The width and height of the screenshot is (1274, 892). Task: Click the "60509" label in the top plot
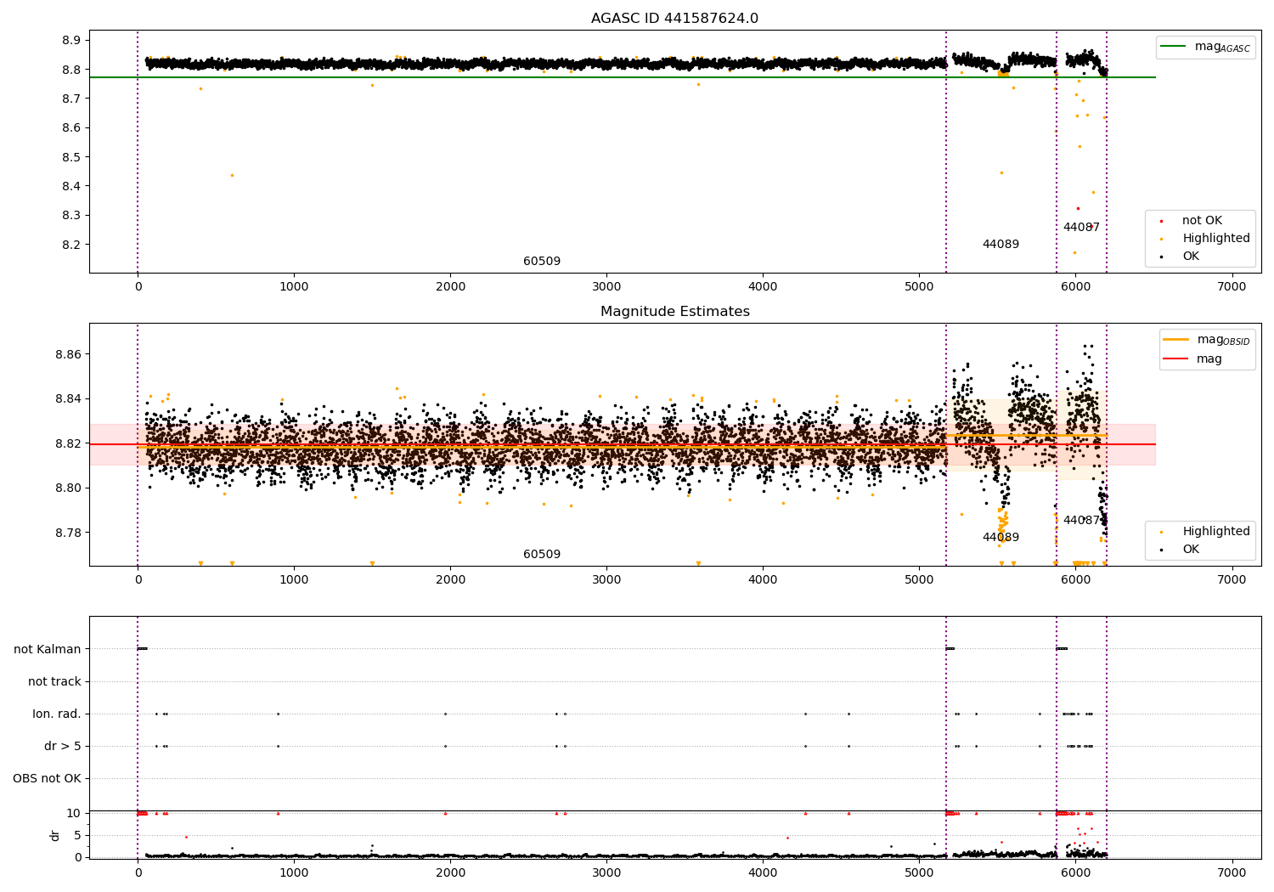click(x=542, y=261)
